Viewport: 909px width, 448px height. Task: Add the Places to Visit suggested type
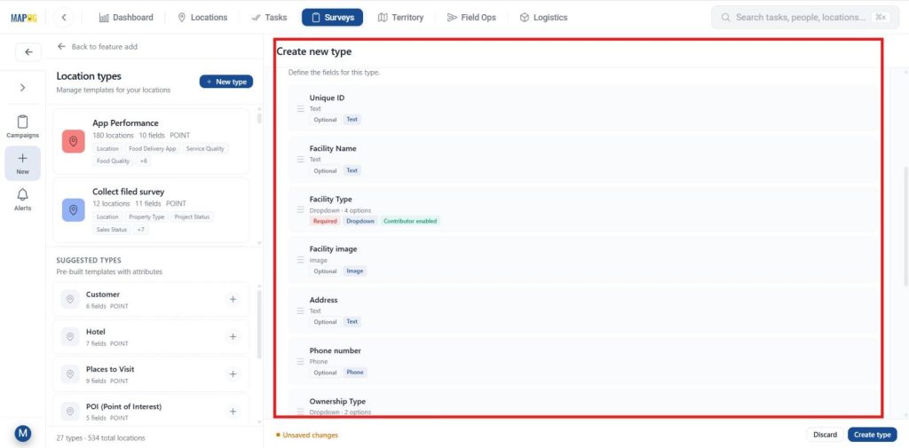click(233, 373)
